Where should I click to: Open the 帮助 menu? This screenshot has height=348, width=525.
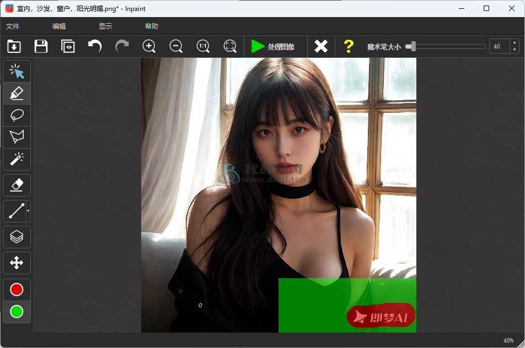[151, 26]
